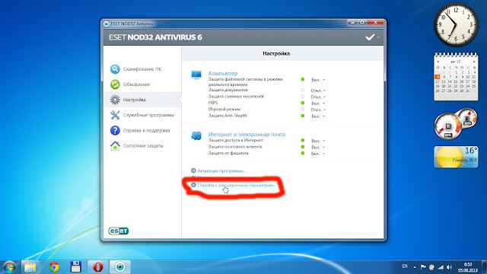Open Opera browser from the taskbar
Screen dimensions: 487x274
(x=98, y=267)
